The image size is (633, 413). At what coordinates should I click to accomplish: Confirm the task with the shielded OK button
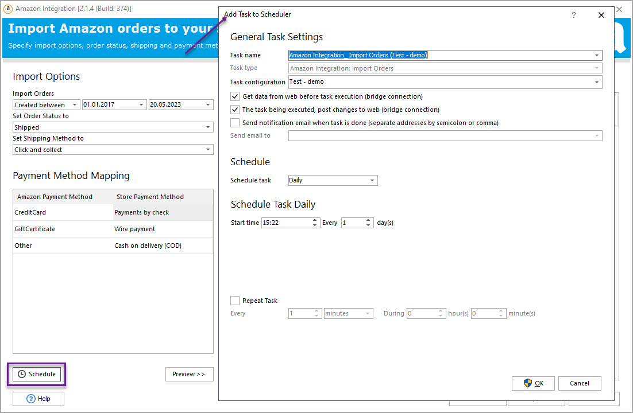[533, 383]
